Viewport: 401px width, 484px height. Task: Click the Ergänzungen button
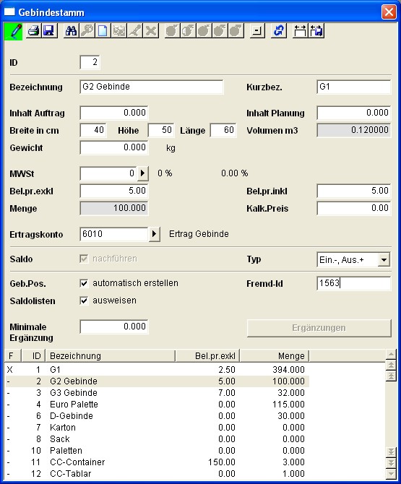coord(319,328)
